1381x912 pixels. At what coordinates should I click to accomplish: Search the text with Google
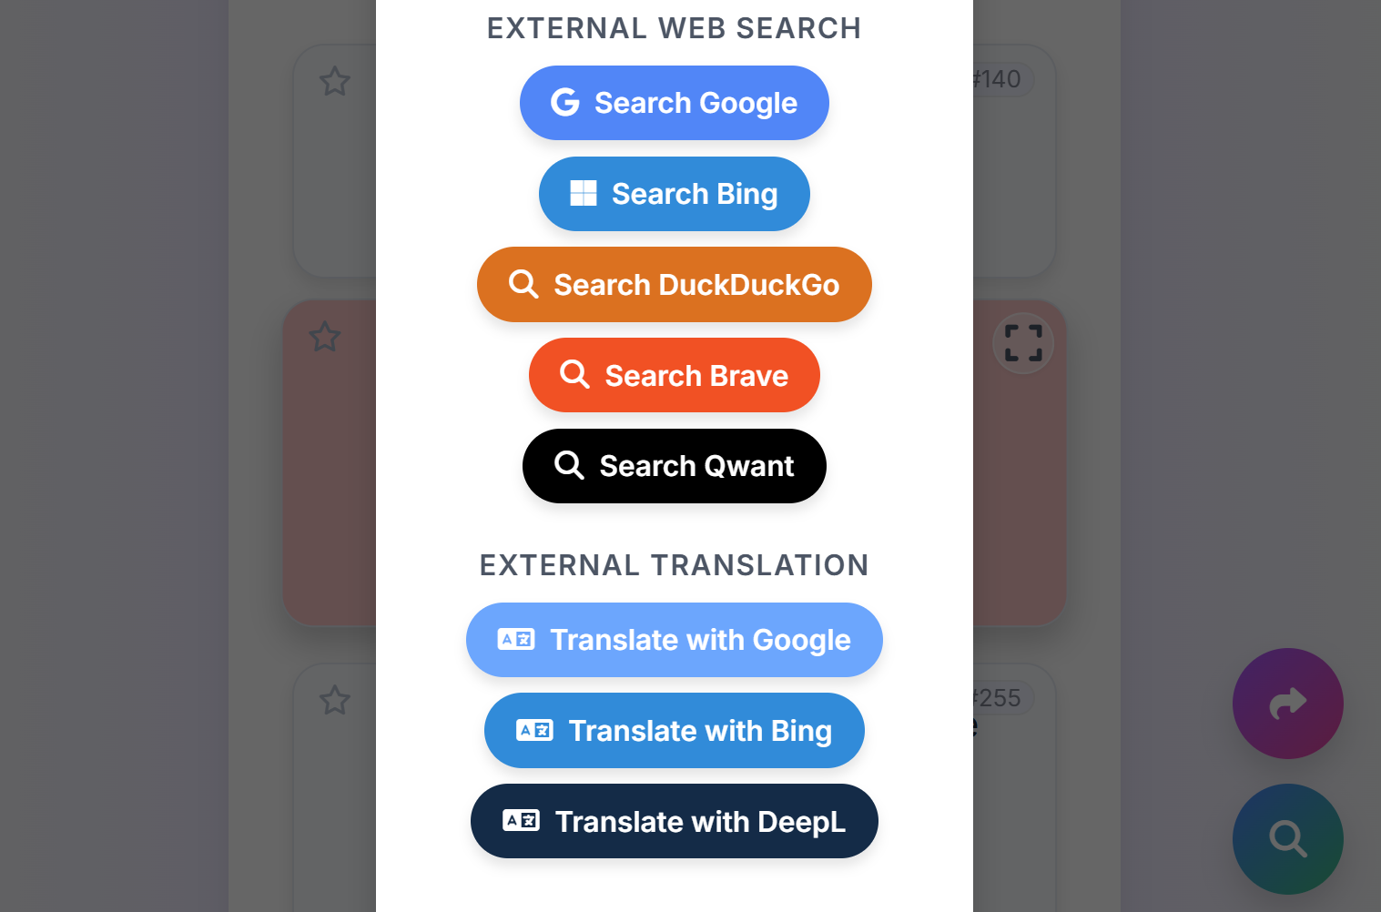pyautogui.click(x=674, y=103)
